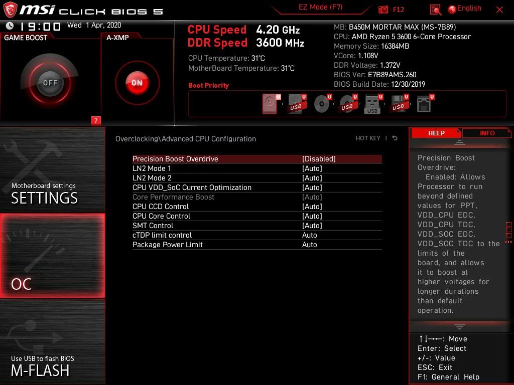Open CPU Core Control [Auto] options
The image size is (514, 385).
click(x=312, y=216)
